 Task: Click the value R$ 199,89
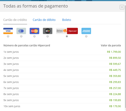click(x=115, y=100)
